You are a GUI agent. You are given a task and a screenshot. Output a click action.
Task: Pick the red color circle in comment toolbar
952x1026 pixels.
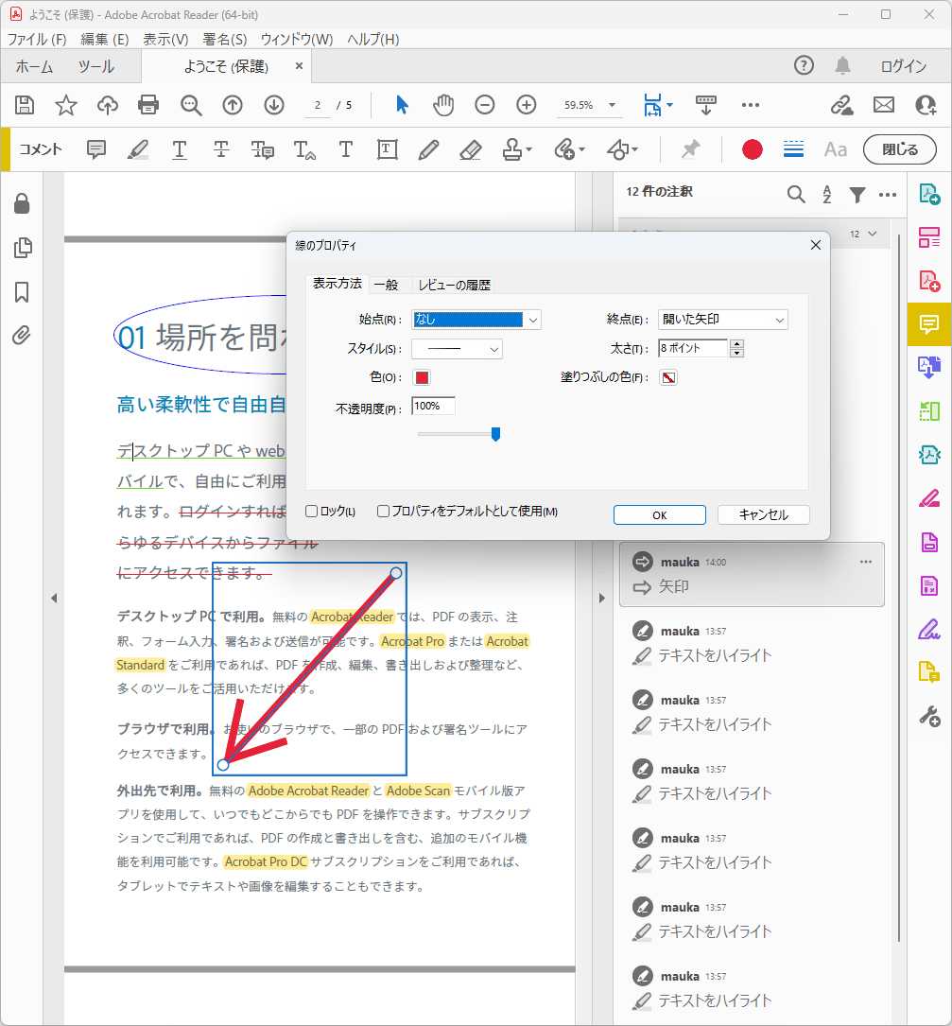pyautogui.click(x=753, y=149)
